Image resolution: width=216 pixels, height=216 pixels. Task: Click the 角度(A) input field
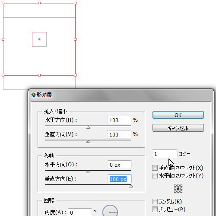(x=80, y=212)
